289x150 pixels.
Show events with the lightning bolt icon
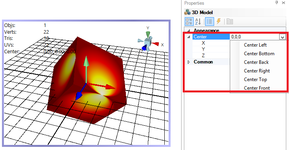218,21
